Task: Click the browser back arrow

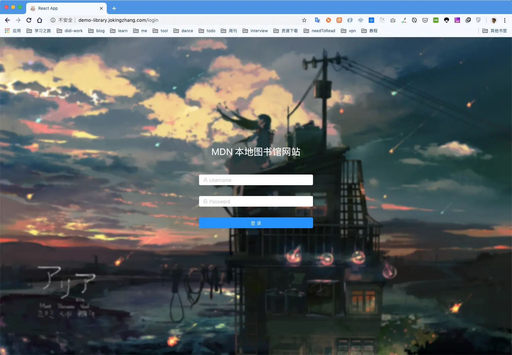Action: (7, 20)
